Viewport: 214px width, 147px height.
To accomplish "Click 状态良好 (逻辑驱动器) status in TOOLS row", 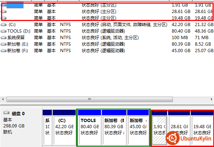I will (103, 31).
